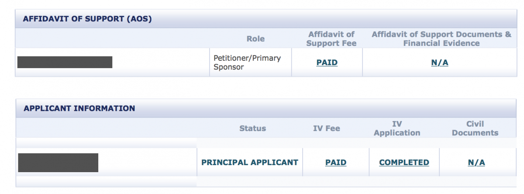Screen dimensions: 524x194
Task: Open the N/A link under Financial Evidence
Action: point(440,62)
